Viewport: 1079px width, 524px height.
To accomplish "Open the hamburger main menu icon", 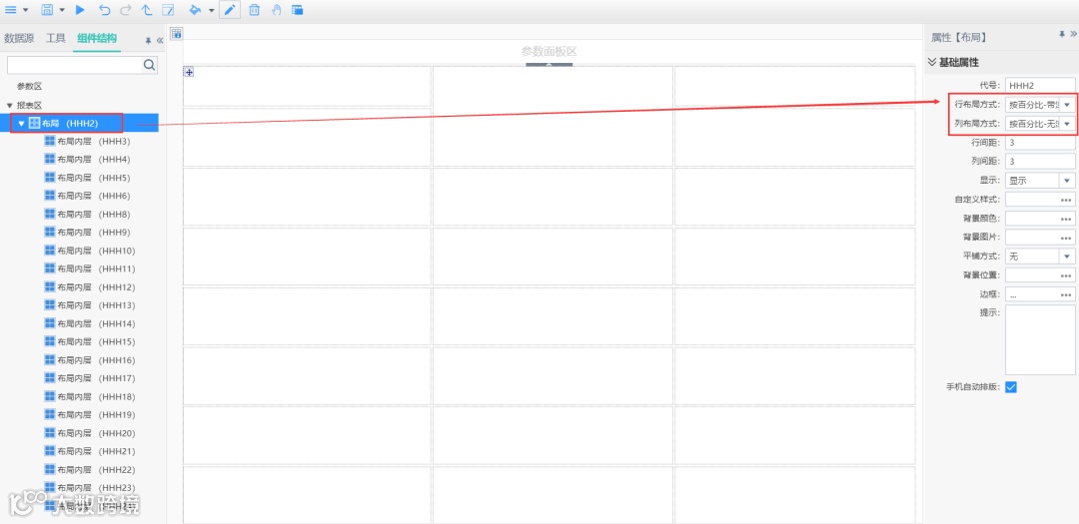I will click(11, 10).
